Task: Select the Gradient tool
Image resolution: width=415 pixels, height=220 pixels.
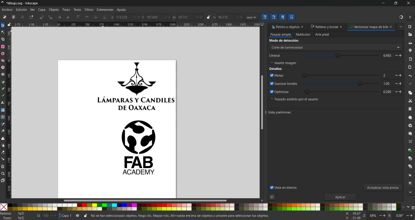Action: point(3,110)
